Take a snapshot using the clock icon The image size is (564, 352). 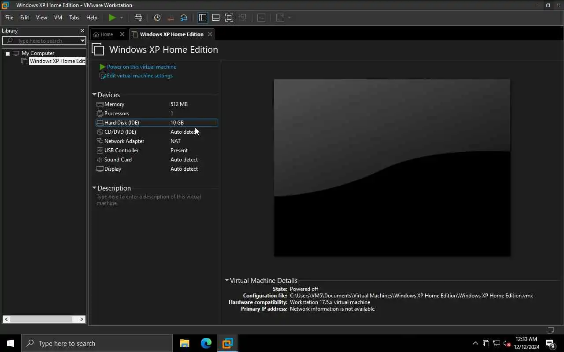pos(157,18)
